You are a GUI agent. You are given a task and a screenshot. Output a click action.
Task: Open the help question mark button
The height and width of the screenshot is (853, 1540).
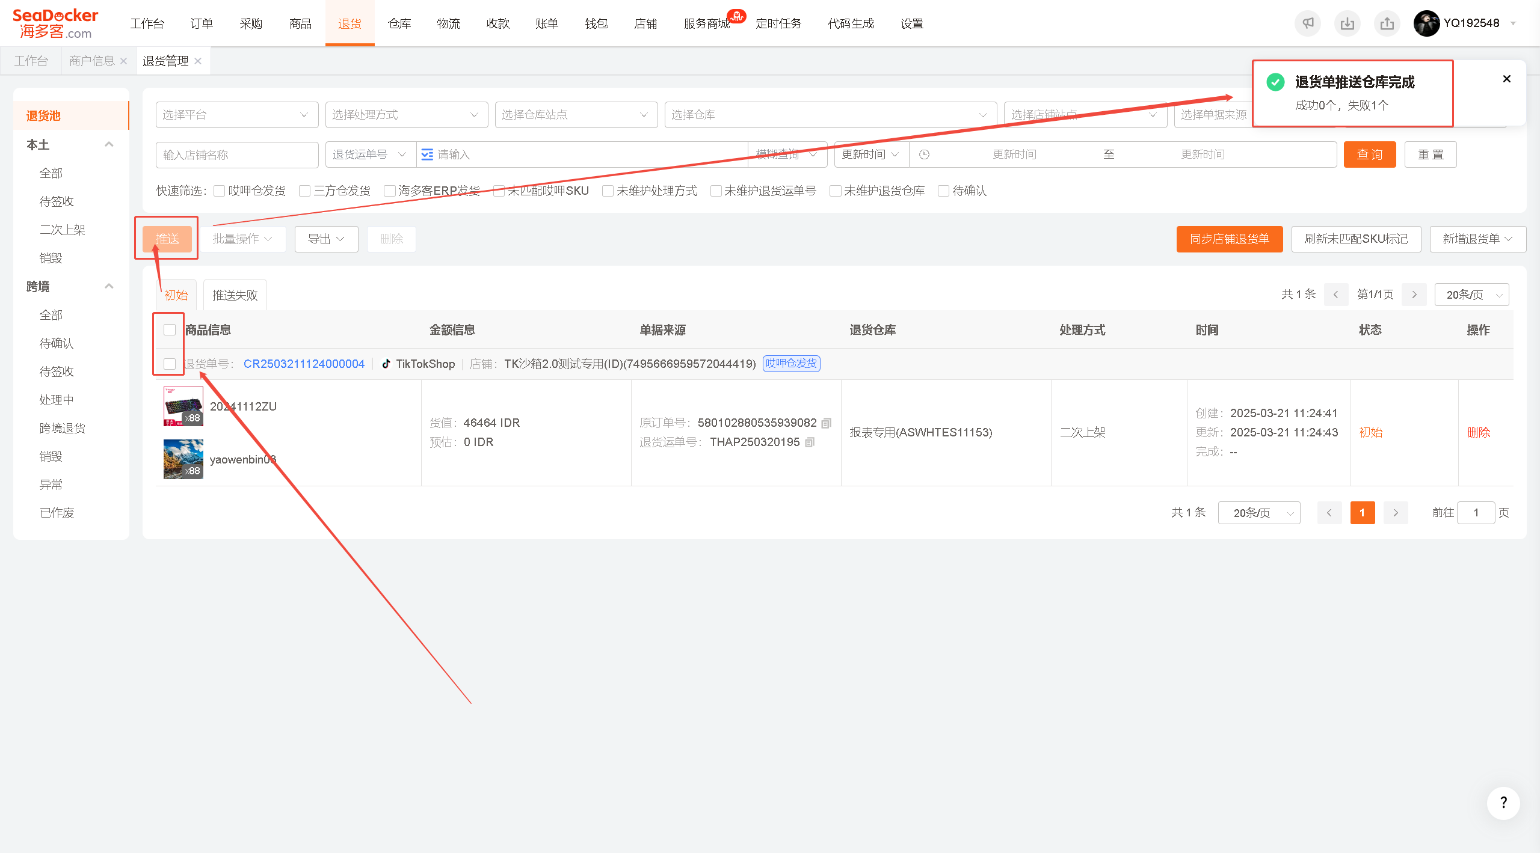(x=1503, y=803)
